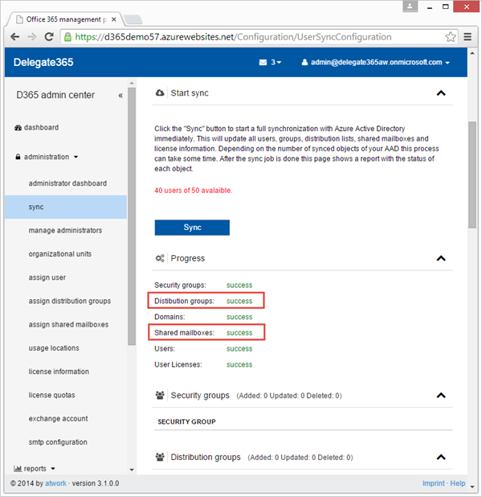
Task: Open smtp configuration page
Action: pyautogui.click(x=58, y=442)
